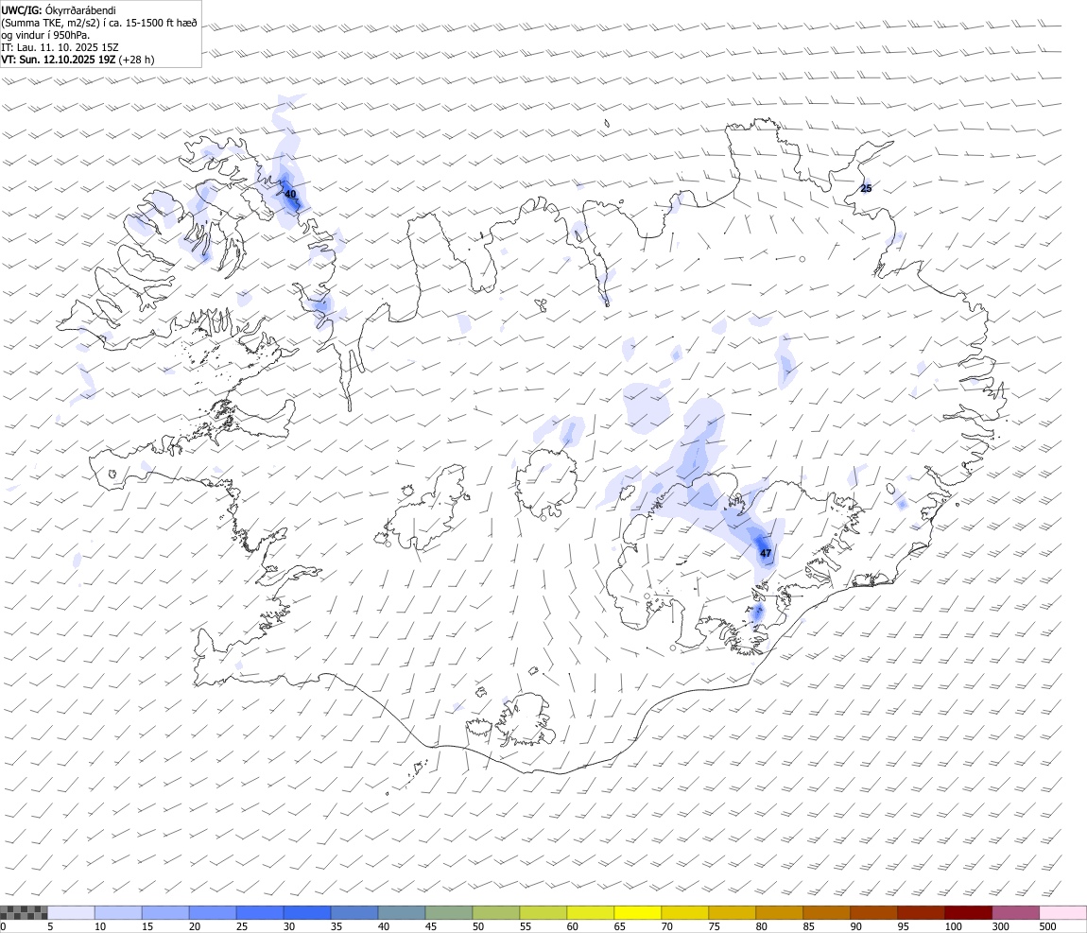Select the 10–15 legend color segment
1087x933 pixels.
tap(118, 912)
